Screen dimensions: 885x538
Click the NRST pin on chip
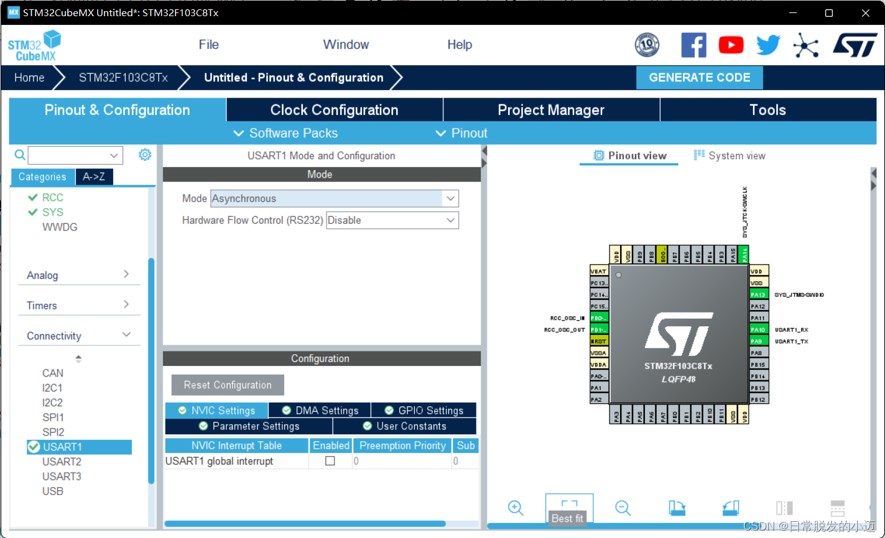coord(599,341)
